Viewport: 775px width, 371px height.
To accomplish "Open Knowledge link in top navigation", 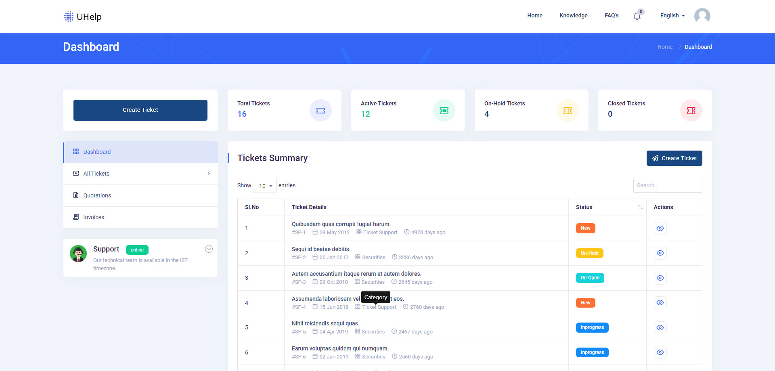I will click(573, 16).
